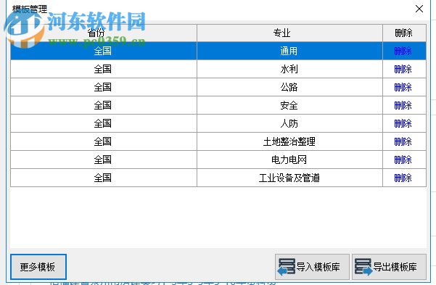Click 全国 in the 公路 row
Image resolution: width=436 pixels, height=285 pixels.
coord(102,87)
